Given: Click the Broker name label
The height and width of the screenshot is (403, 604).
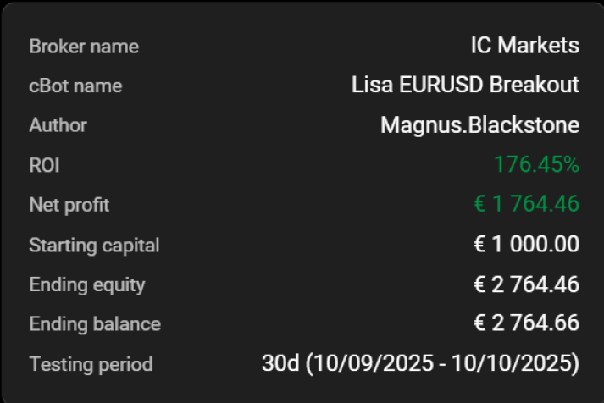Looking at the screenshot, I should [x=84, y=46].
